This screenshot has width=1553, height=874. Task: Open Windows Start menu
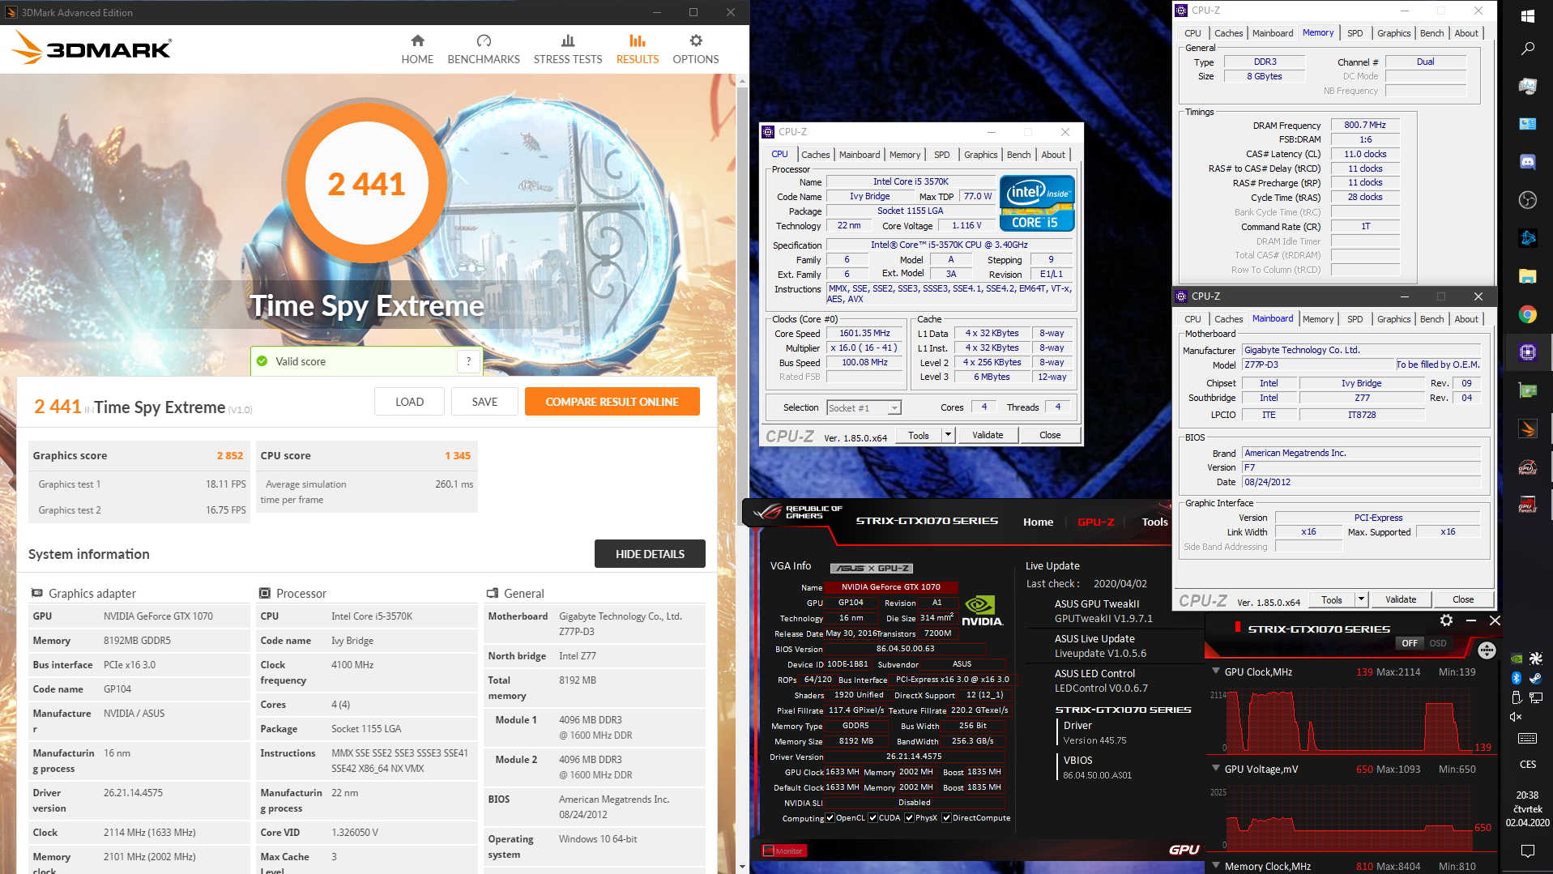[x=1528, y=15]
